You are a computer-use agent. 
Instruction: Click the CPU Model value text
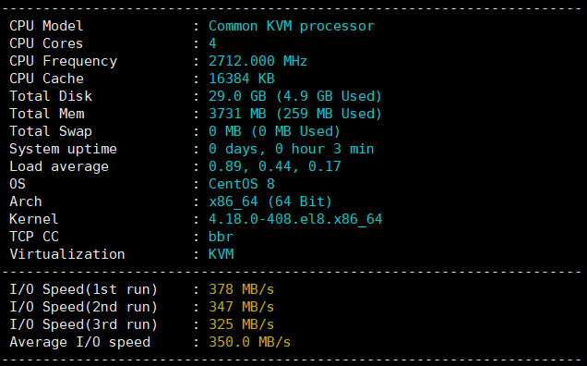pyautogui.click(x=292, y=26)
